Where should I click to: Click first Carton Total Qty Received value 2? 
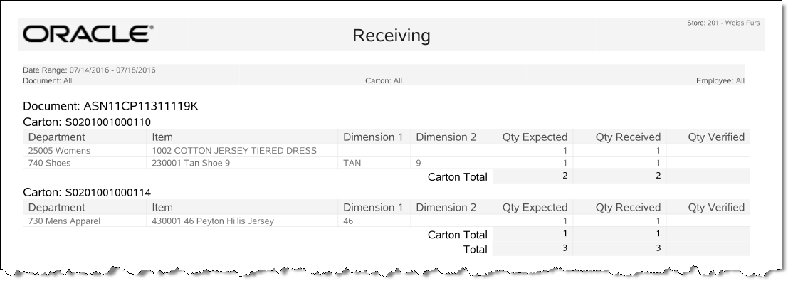658,176
